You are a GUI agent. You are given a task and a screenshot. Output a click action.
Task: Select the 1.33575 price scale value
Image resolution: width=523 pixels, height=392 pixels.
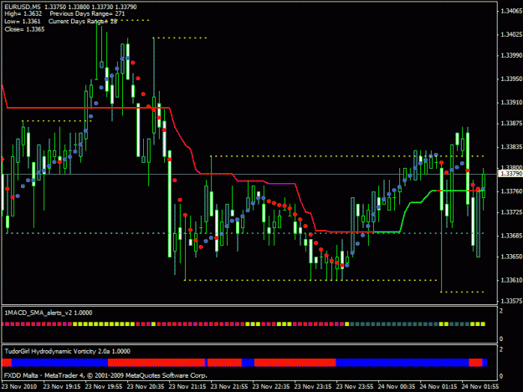click(511, 301)
